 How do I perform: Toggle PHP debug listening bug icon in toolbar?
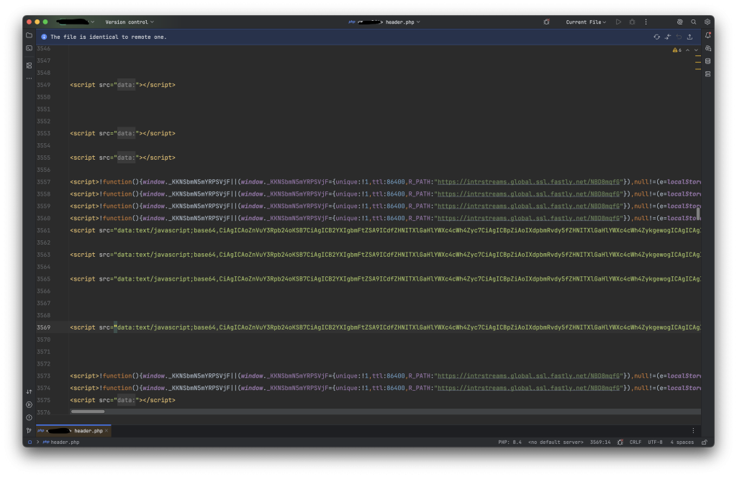point(547,22)
